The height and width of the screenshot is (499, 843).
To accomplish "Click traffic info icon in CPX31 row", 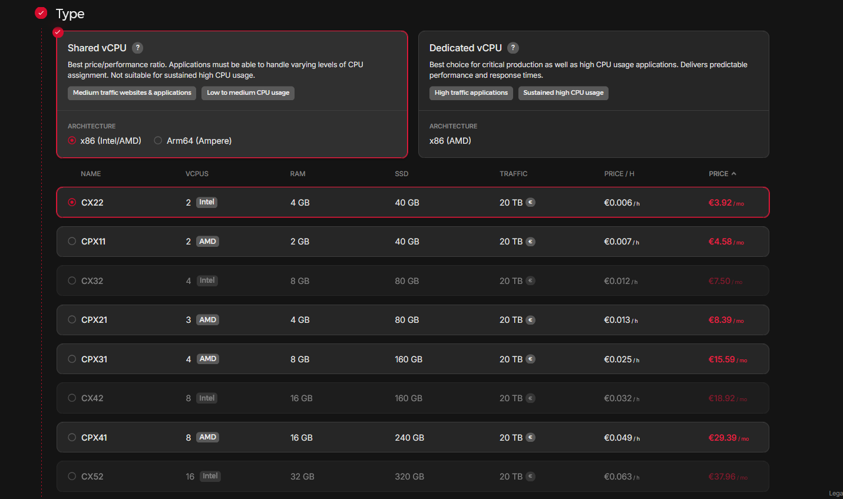I will click(x=530, y=359).
